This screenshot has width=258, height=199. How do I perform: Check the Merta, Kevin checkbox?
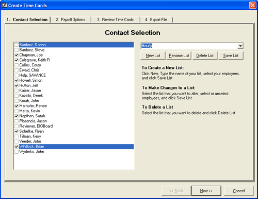(x=17, y=111)
